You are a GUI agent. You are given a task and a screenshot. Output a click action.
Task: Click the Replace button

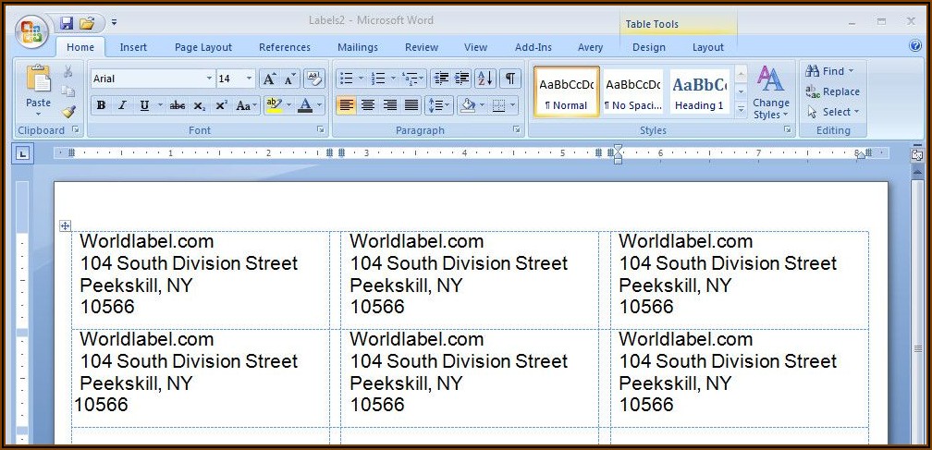[x=832, y=91]
